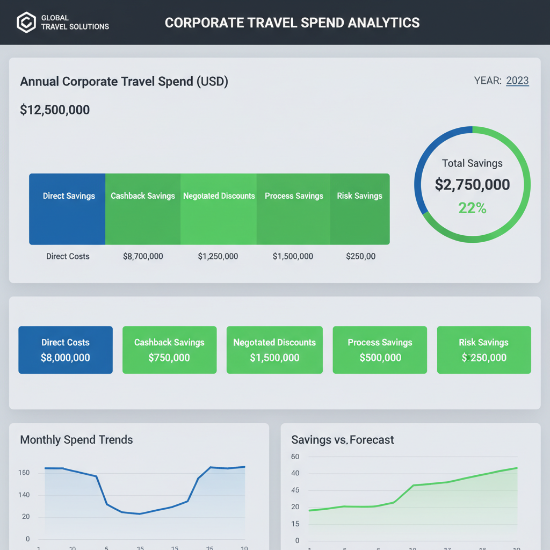
Task: Click the 22% savings percentage
Action: click(x=472, y=208)
